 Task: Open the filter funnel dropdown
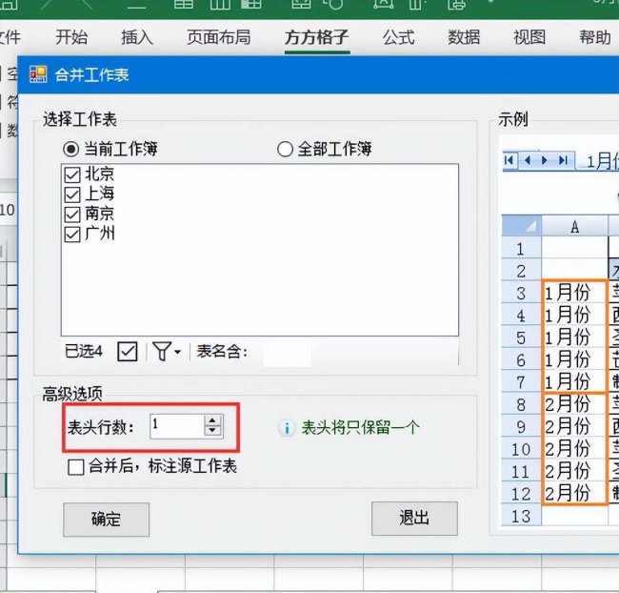click(167, 351)
